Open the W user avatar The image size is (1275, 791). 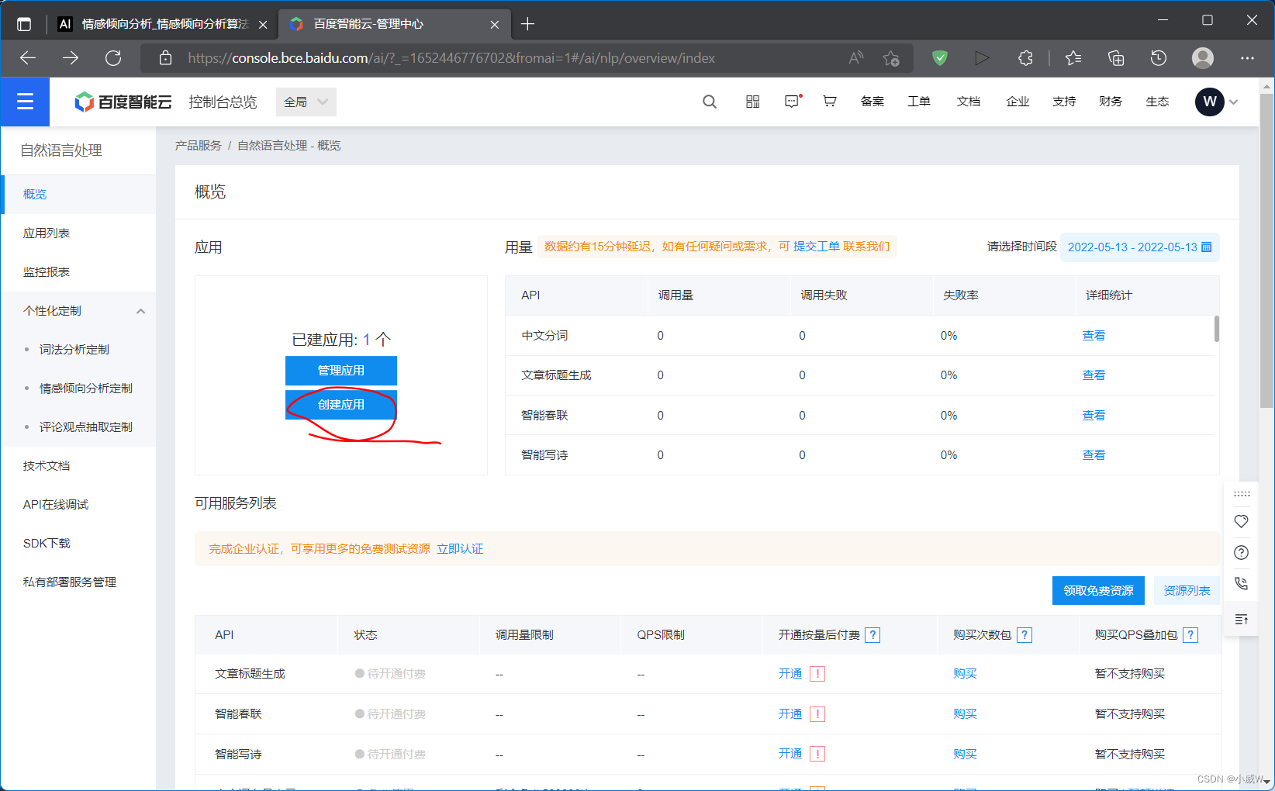point(1210,102)
